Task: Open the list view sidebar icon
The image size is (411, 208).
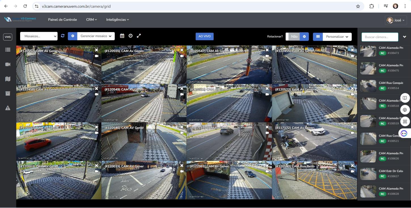Action: coord(8,50)
